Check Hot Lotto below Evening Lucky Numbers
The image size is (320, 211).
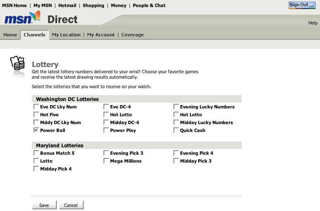click(176, 115)
